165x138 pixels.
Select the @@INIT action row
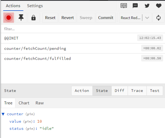83,38
